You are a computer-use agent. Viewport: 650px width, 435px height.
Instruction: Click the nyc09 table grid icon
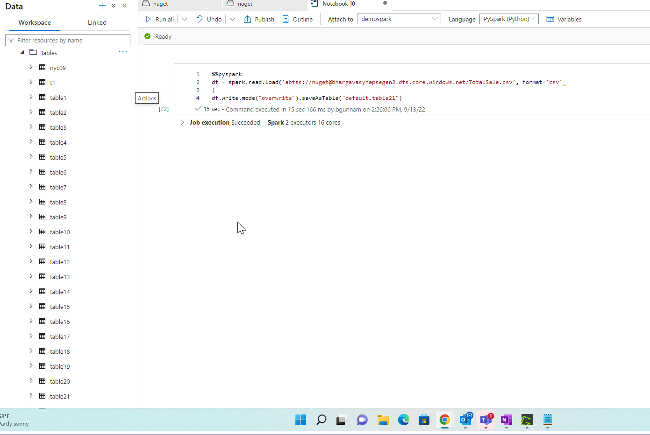(x=42, y=67)
